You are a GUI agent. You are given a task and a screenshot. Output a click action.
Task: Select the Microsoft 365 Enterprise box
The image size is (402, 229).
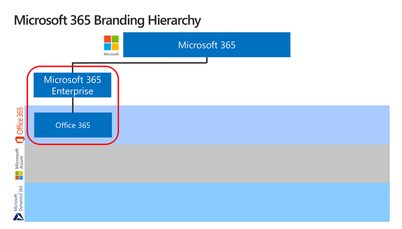pos(72,85)
